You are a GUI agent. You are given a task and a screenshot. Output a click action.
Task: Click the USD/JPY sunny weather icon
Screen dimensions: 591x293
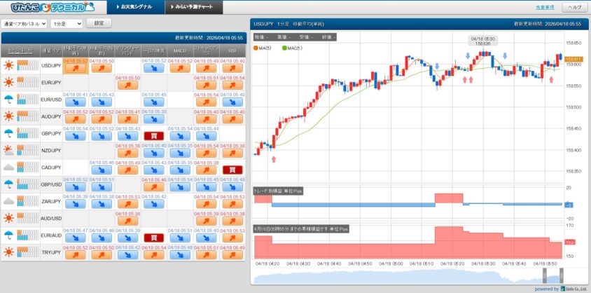coord(9,65)
